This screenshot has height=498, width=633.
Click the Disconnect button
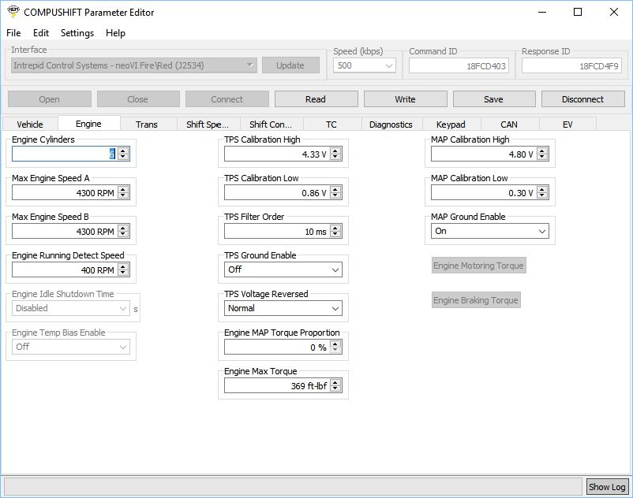coord(582,99)
